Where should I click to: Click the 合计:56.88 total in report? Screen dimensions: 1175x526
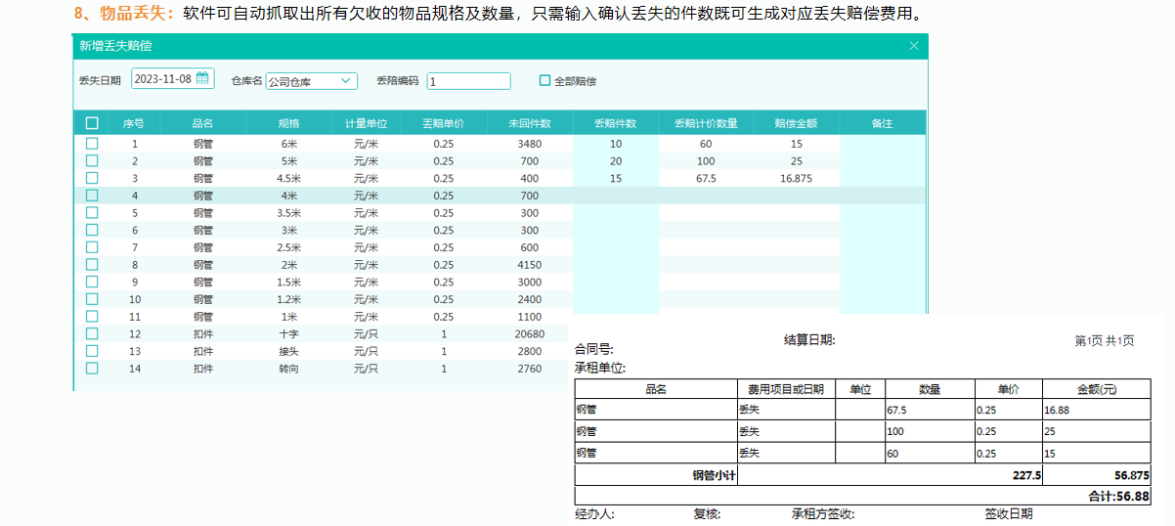(x=1117, y=496)
